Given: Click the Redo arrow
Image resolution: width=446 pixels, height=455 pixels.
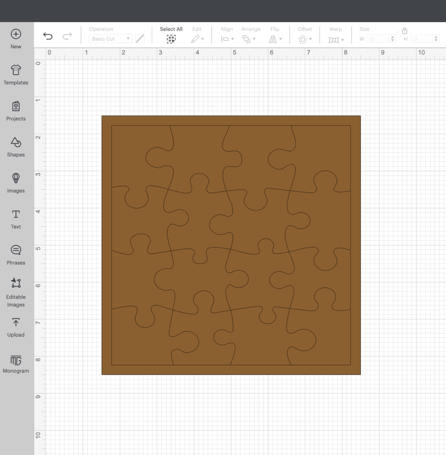Looking at the screenshot, I should point(68,36).
